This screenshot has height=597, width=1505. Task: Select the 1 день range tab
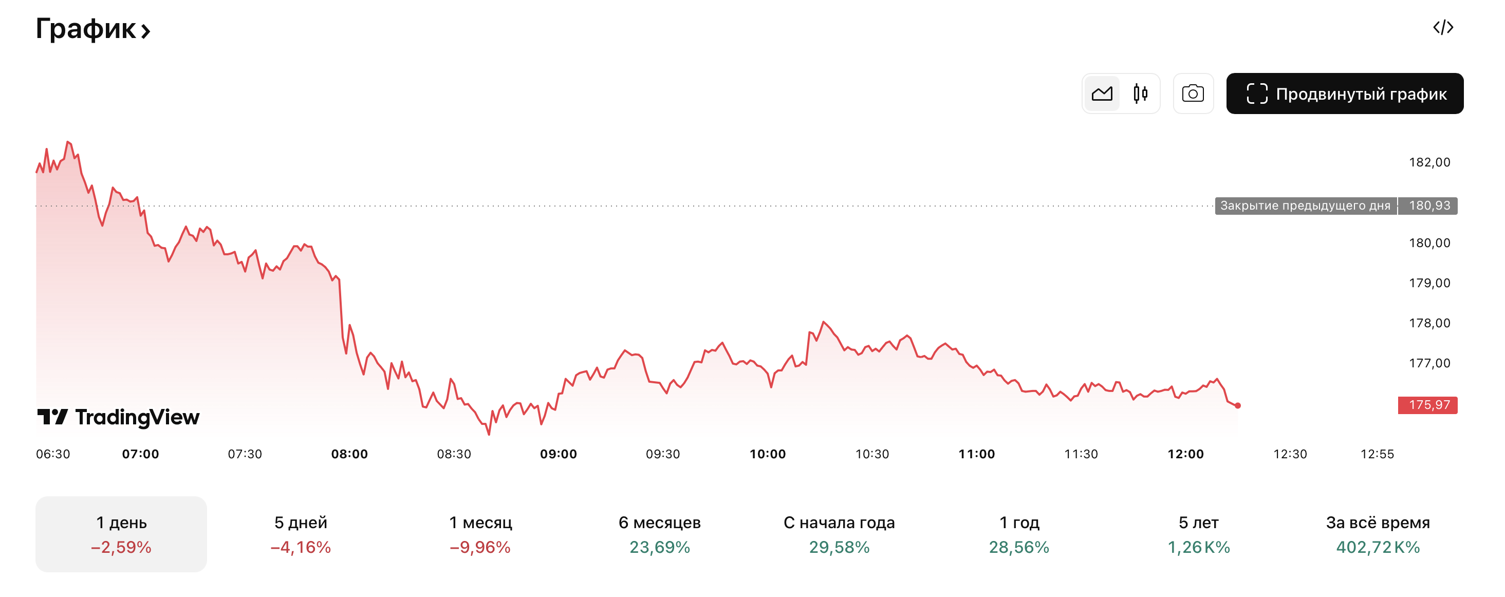pos(121,534)
